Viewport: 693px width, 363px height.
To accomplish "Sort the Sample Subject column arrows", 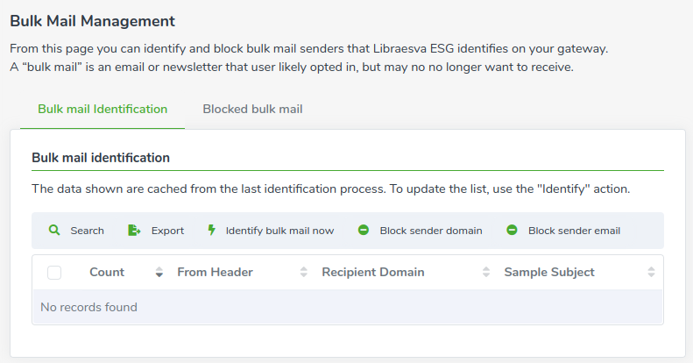I will coord(651,273).
